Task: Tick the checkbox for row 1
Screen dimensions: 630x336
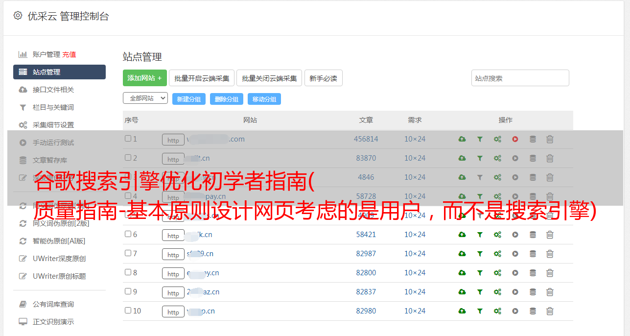Action: coord(128,139)
